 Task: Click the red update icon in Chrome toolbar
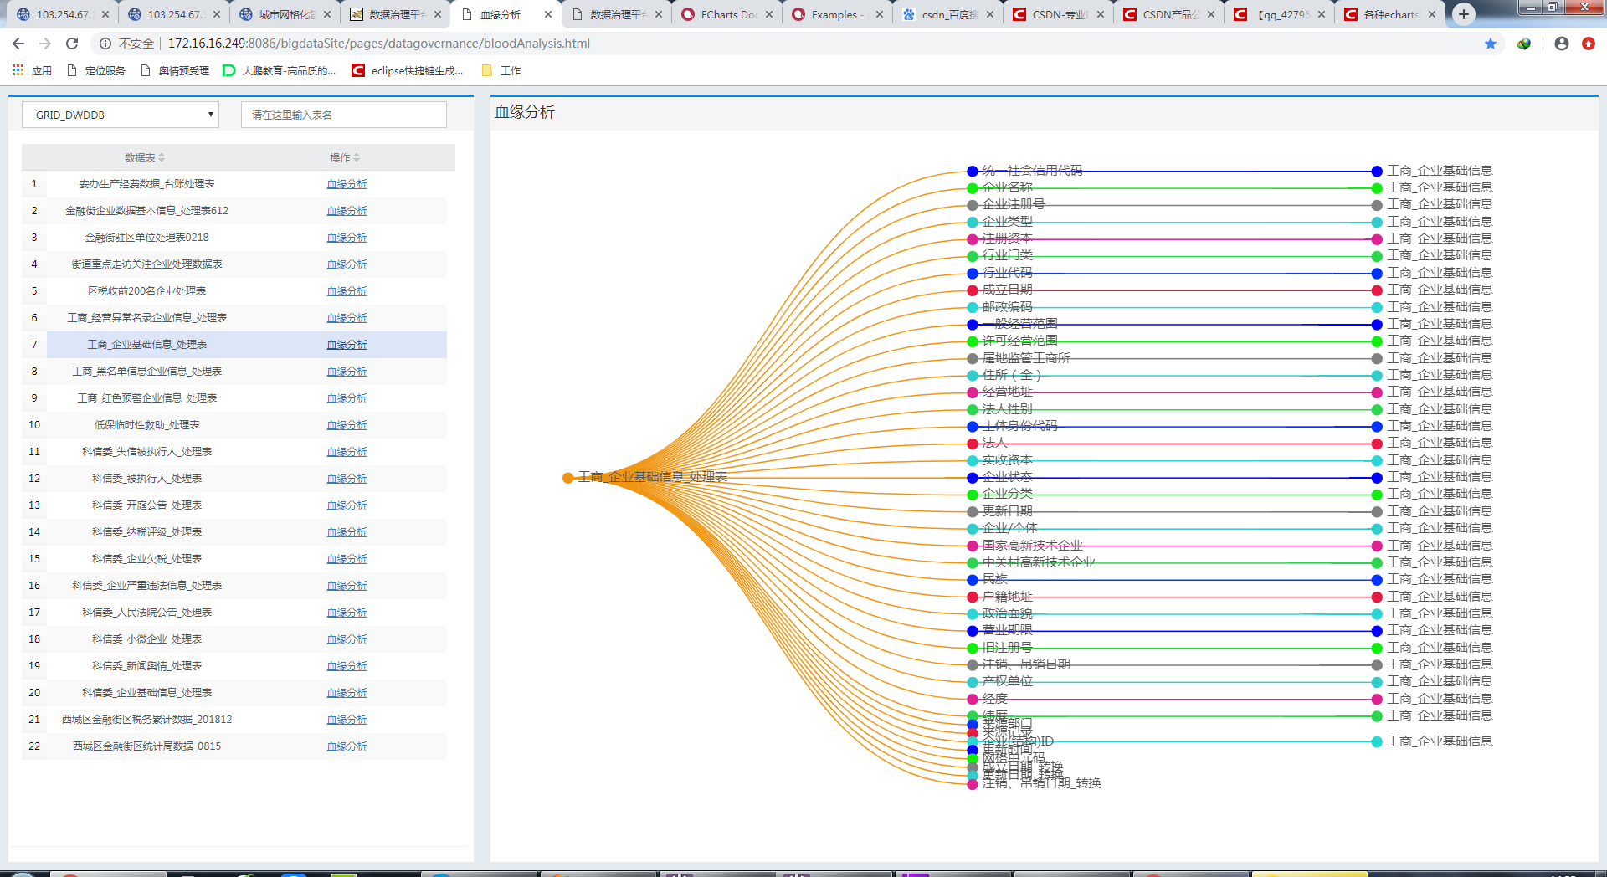click(1589, 44)
